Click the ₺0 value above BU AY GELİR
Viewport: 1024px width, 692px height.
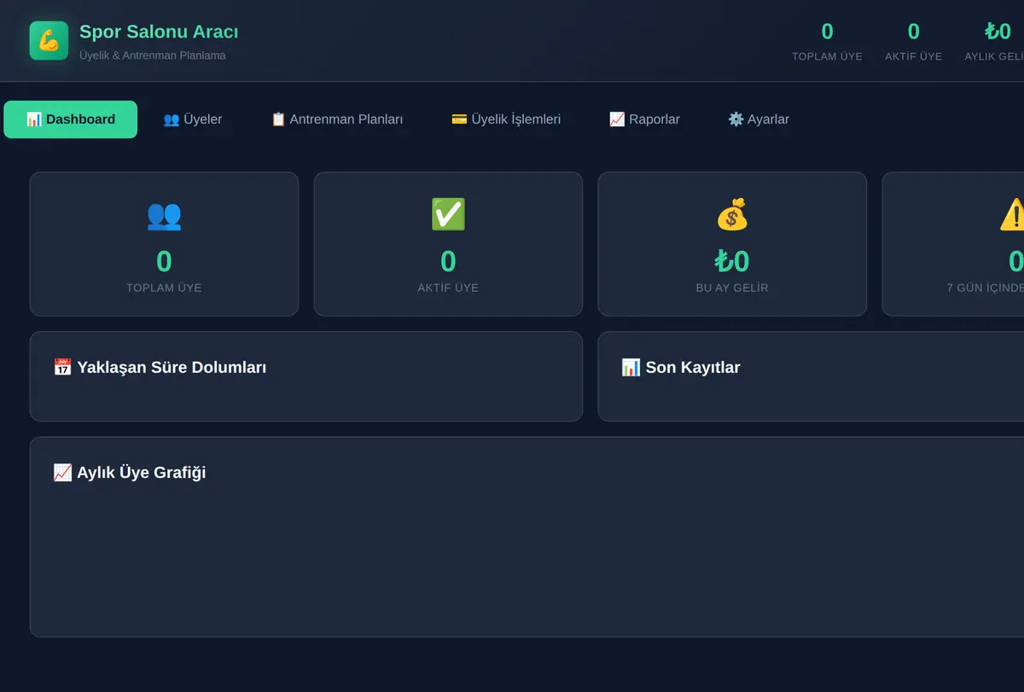732,261
